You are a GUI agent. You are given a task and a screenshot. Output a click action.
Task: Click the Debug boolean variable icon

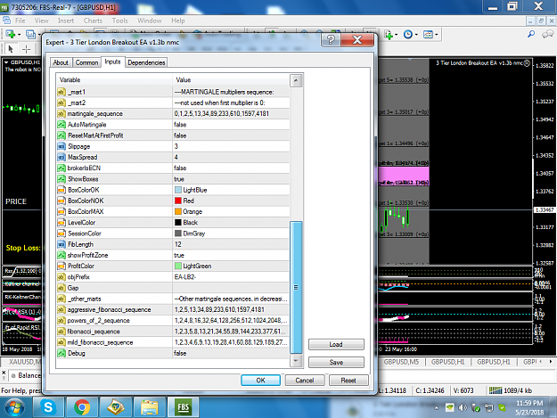point(61,353)
